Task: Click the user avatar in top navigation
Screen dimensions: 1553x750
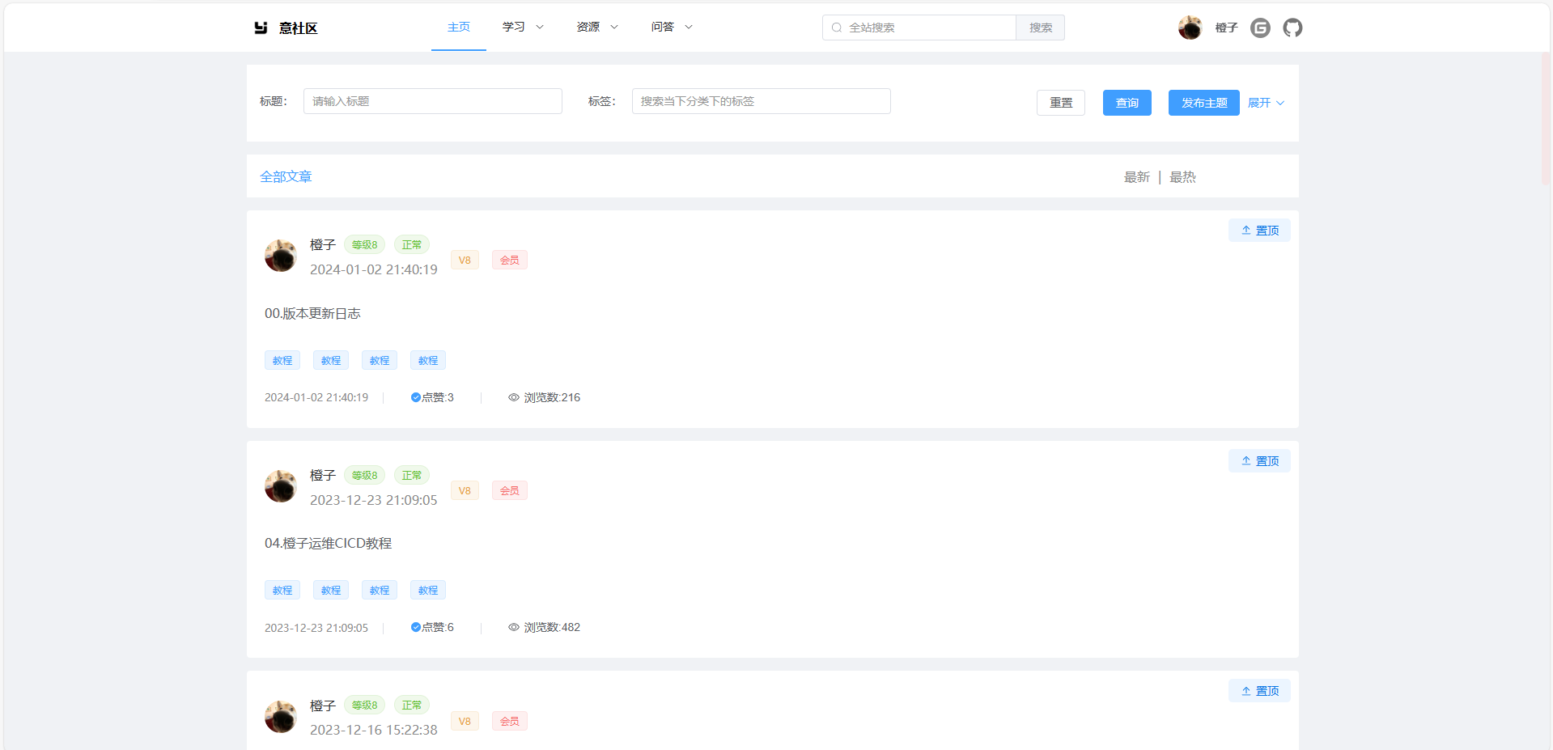Action: click(x=1190, y=28)
